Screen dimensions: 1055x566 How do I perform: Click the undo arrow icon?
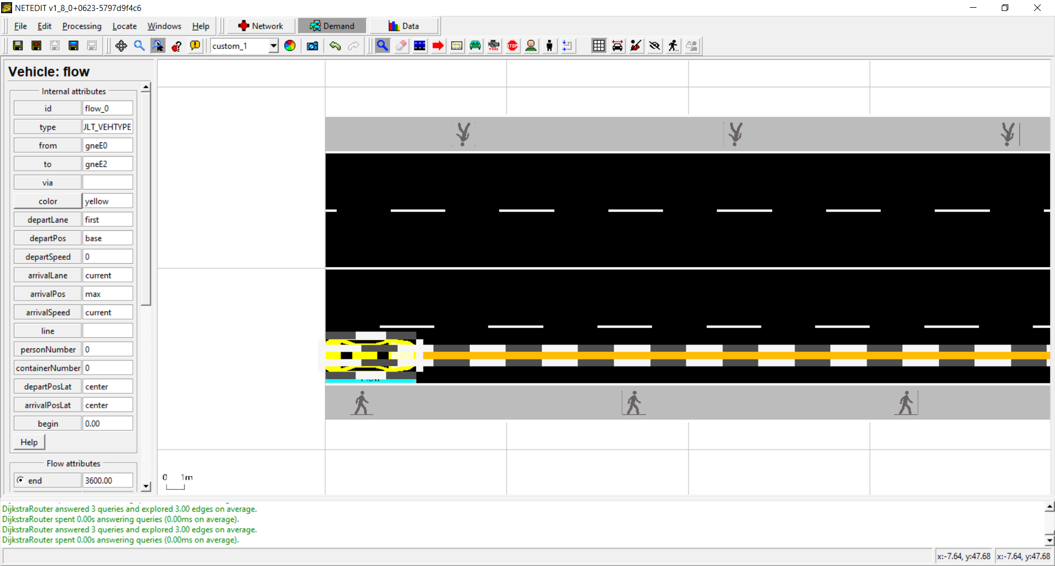click(x=335, y=46)
